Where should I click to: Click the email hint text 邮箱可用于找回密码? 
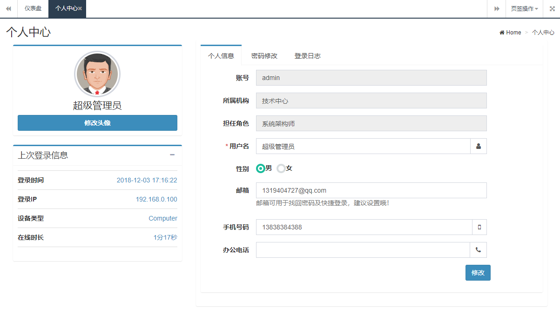point(322,203)
